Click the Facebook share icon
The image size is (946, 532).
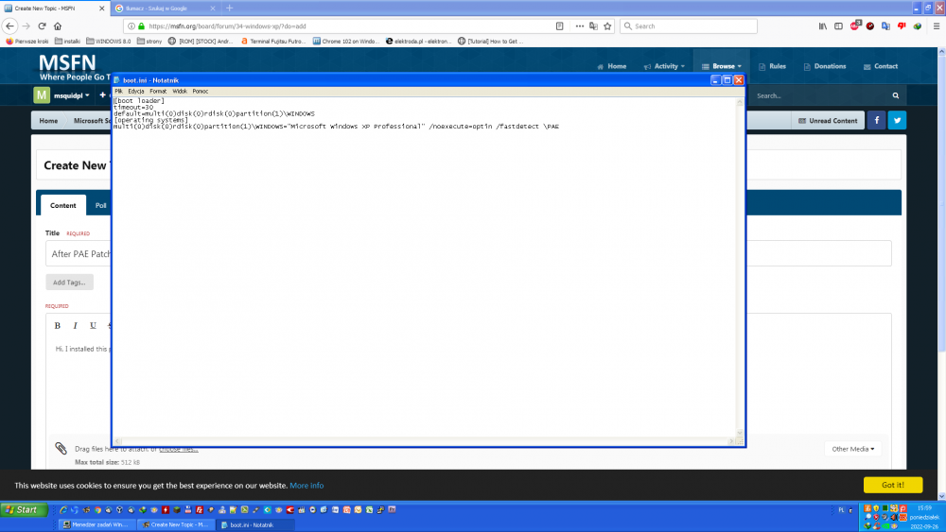pos(876,120)
